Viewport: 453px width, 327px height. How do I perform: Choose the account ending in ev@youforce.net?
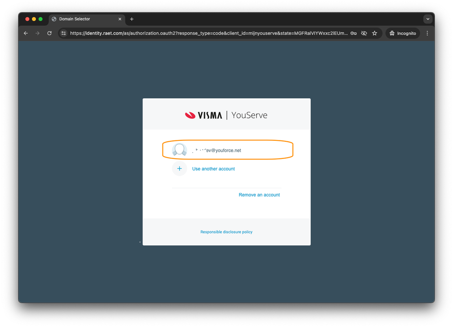click(228, 150)
